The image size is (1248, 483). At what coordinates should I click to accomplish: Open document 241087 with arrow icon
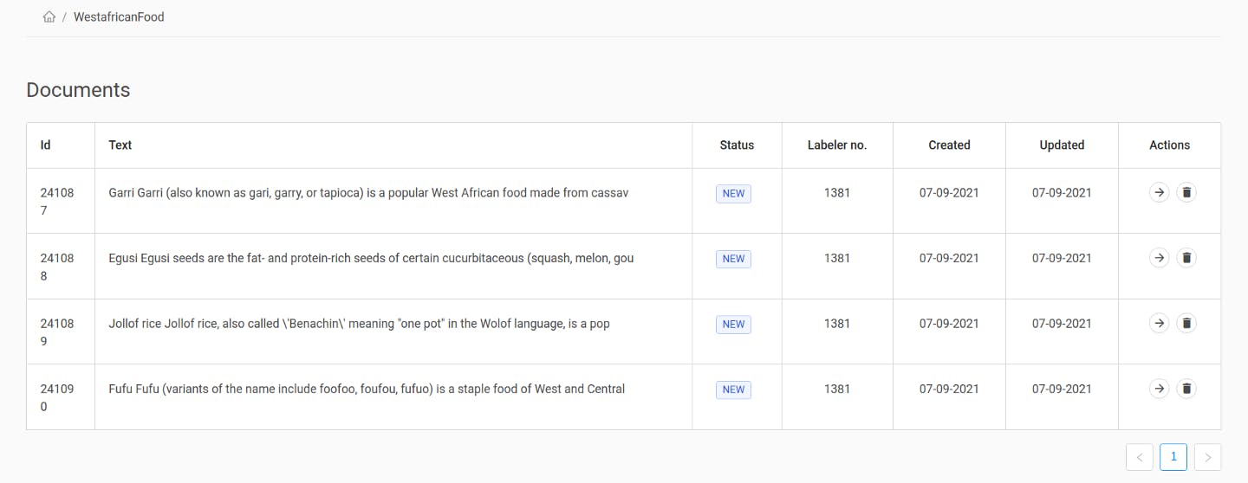[x=1159, y=192]
